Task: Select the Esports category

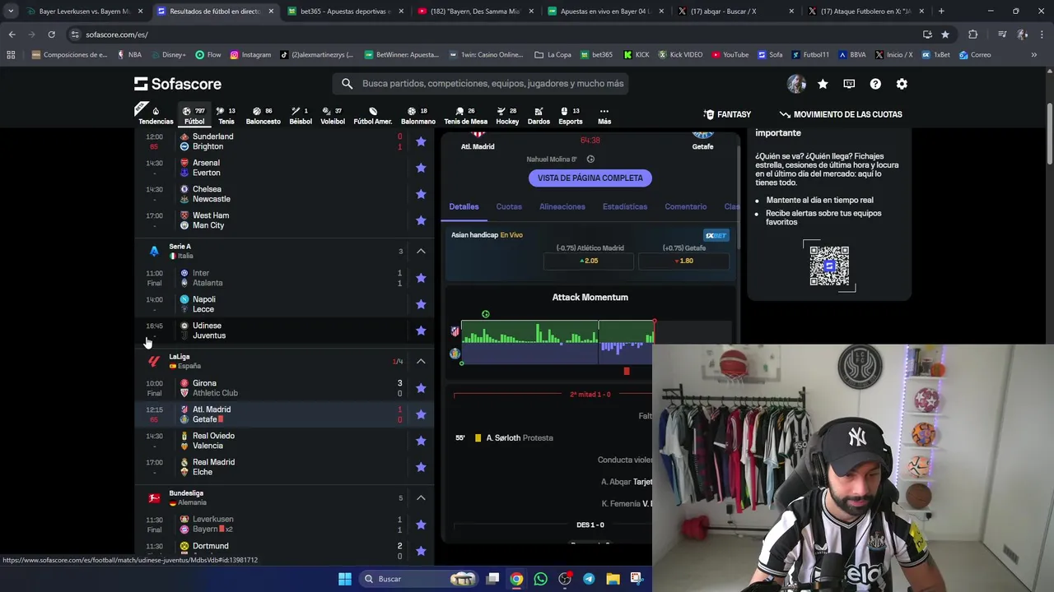Action: (570, 115)
